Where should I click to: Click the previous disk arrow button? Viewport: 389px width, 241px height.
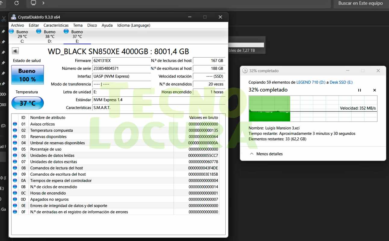[15, 51]
